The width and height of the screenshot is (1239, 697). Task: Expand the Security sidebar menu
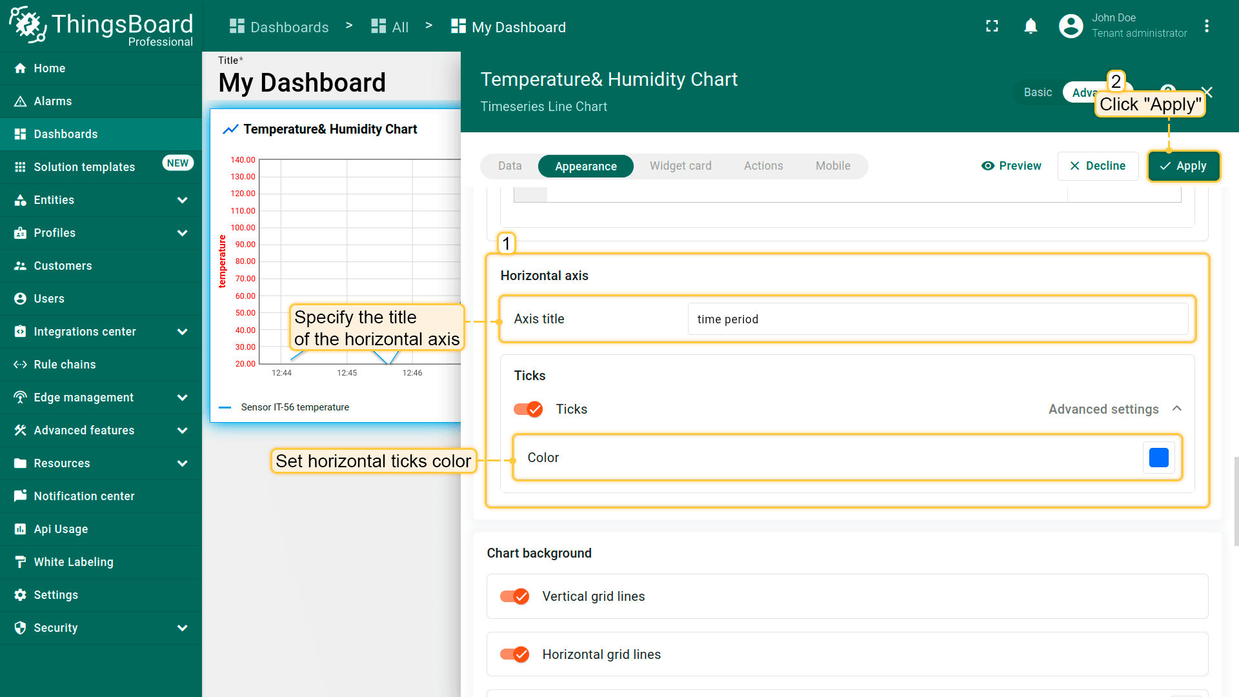[x=182, y=628]
